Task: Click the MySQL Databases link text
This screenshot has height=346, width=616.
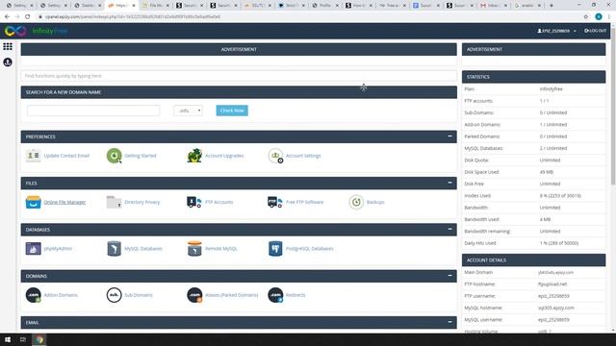Action: (x=143, y=249)
